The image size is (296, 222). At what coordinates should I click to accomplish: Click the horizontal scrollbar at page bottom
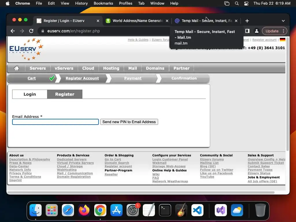(x=141, y=192)
